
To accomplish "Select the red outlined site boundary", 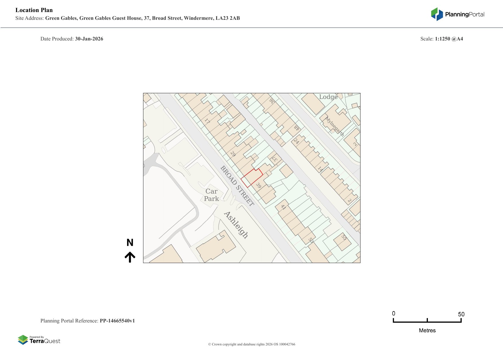I will coord(251,178).
